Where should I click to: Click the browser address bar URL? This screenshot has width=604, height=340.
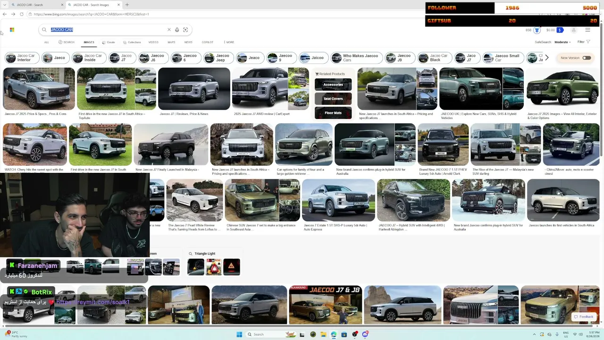pyautogui.click(x=92, y=14)
